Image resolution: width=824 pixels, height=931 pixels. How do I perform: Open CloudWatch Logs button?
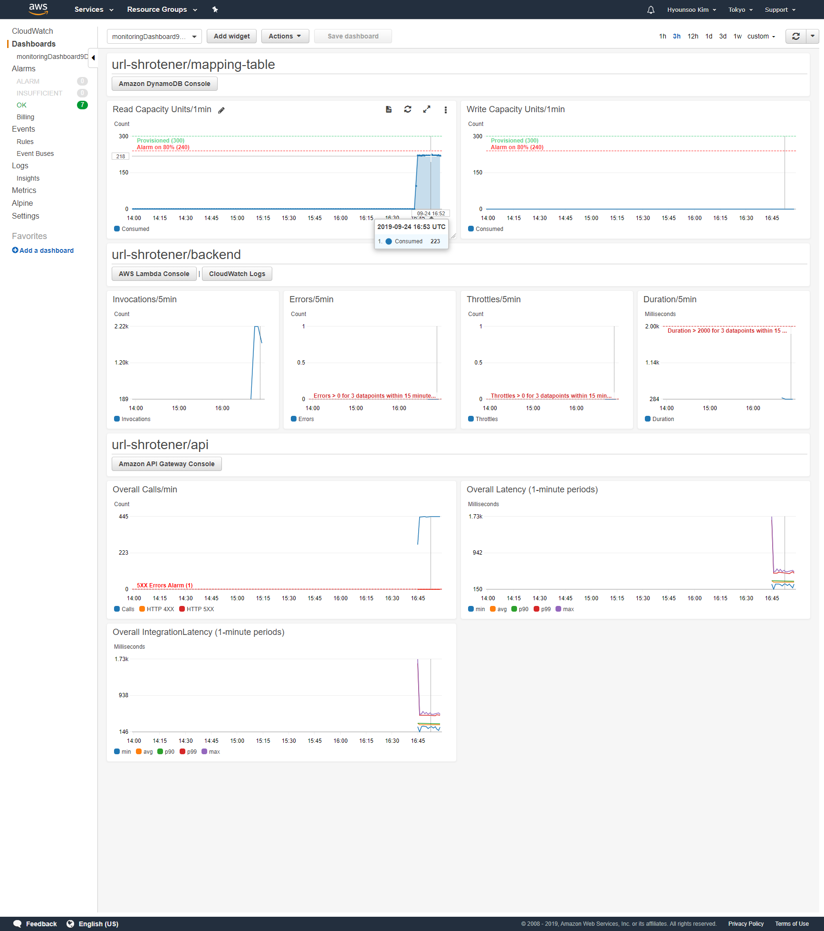(x=237, y=274)
